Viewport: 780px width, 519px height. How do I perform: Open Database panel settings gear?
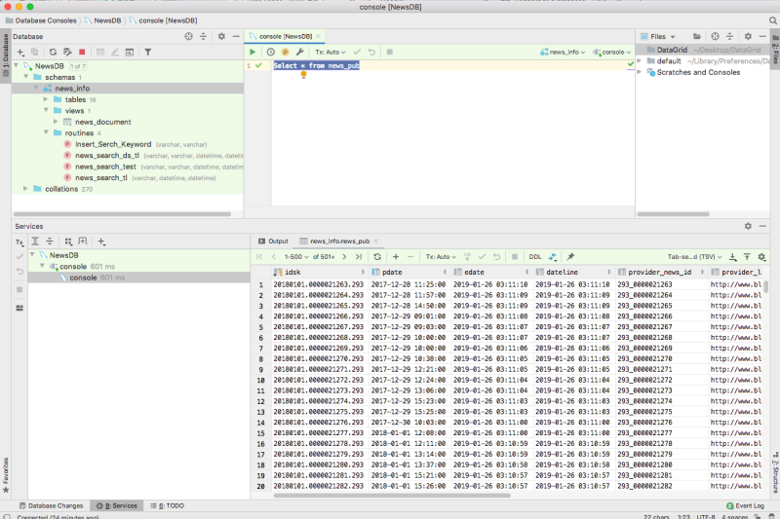[x=221, y=36]
